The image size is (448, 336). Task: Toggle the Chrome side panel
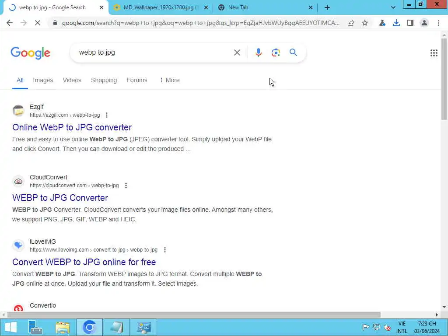pos(410,23)
